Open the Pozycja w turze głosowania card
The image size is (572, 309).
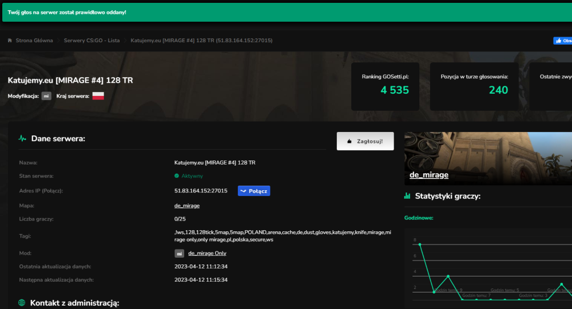[474, 86]
